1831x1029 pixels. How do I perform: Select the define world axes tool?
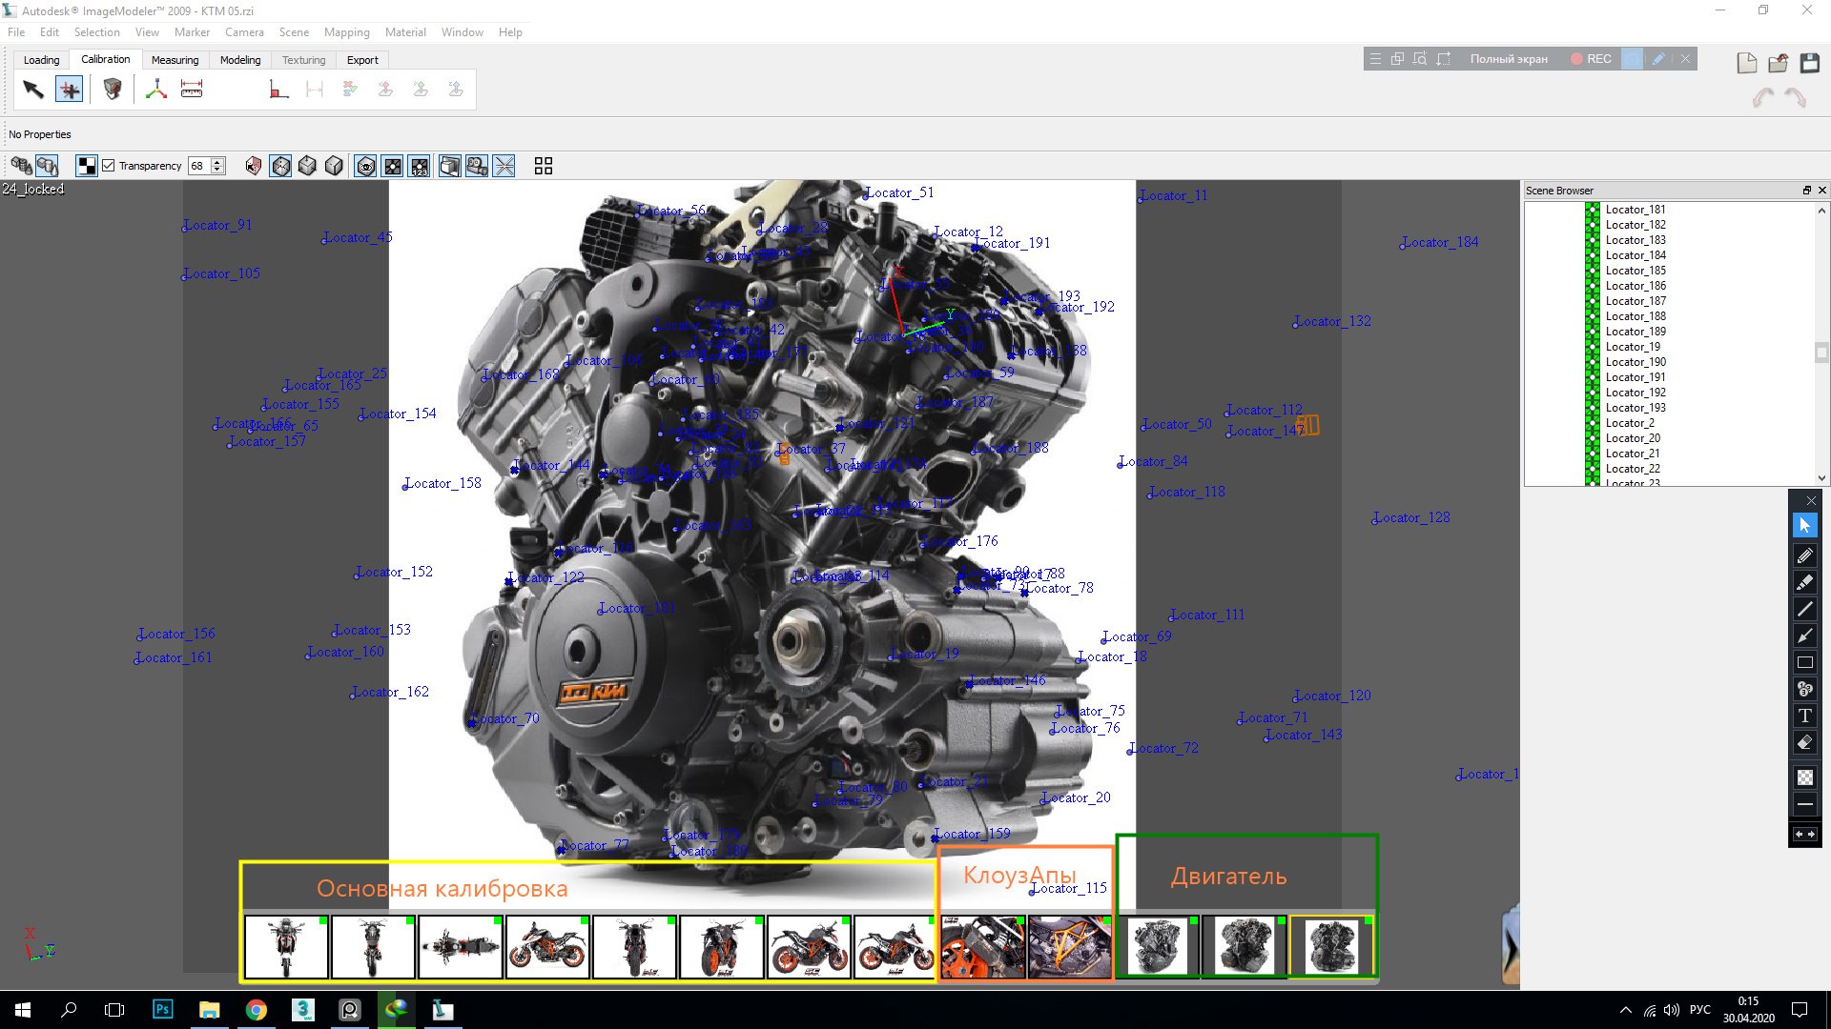156,90
